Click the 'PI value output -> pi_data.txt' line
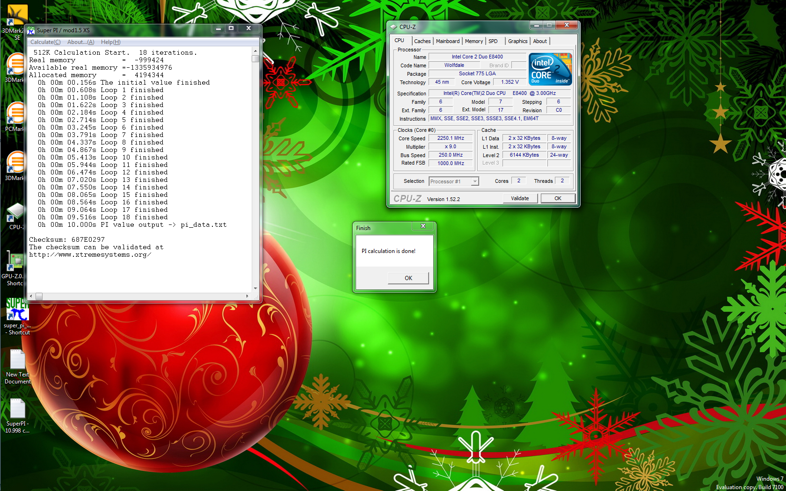 click(x=132, y=225)
